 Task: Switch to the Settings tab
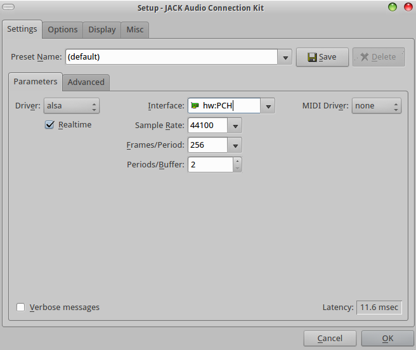22,29
